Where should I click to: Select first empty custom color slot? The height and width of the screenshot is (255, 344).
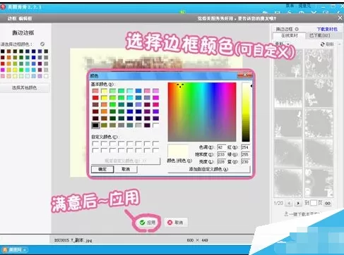coord(95,143)
